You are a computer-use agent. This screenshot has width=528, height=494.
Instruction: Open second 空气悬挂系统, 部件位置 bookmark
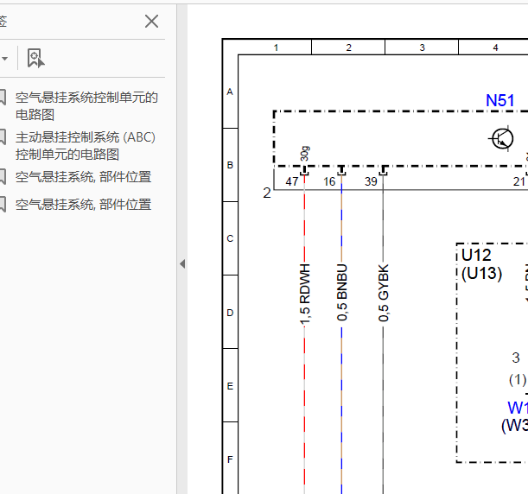pyautogui.click(x=83, y=205)
